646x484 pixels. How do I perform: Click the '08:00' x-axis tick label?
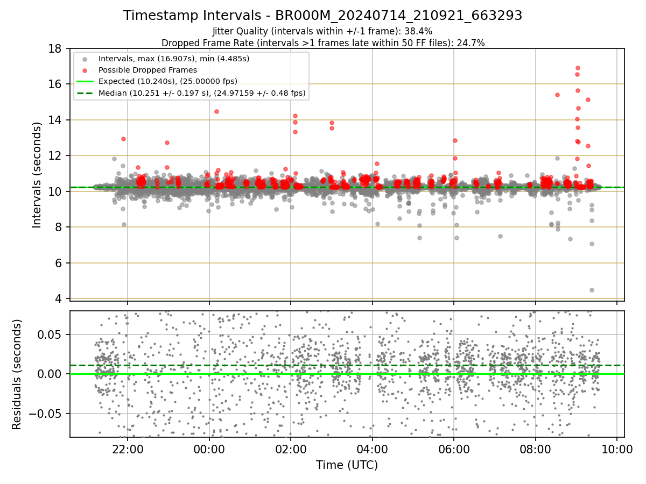tap(535, 449)
